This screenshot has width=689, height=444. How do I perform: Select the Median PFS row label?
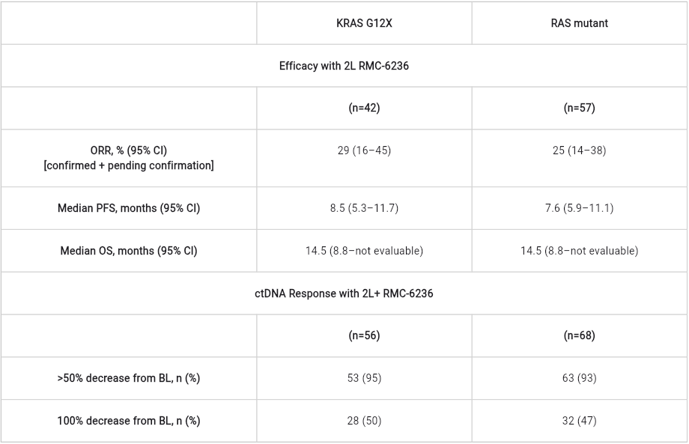128,208
